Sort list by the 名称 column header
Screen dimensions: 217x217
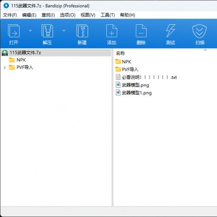coord(120,53)
